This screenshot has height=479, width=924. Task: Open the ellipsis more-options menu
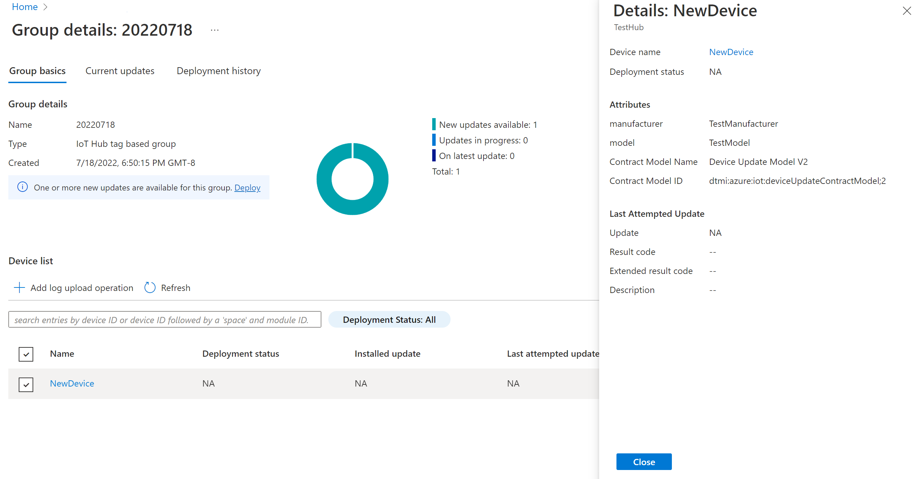coord(214,30)
